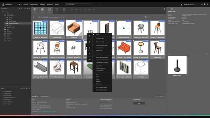The height and width of the screenshot is (118, 210).
Task: Expand Version Control submenu arrow
Action: pyautogui.click(x=110, y=90)
